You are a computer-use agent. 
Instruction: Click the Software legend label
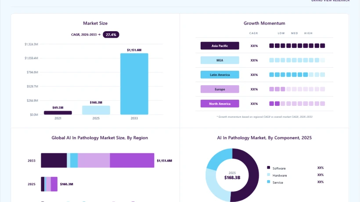click(x=279, y=168)
